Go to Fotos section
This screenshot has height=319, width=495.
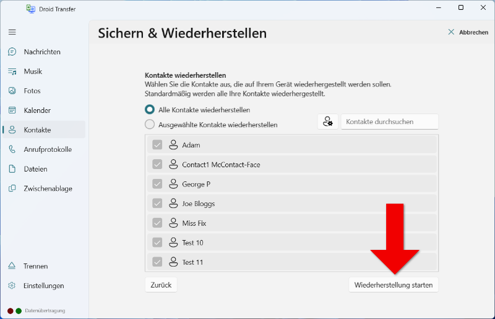pyautogui.click(x=32, y=91)
